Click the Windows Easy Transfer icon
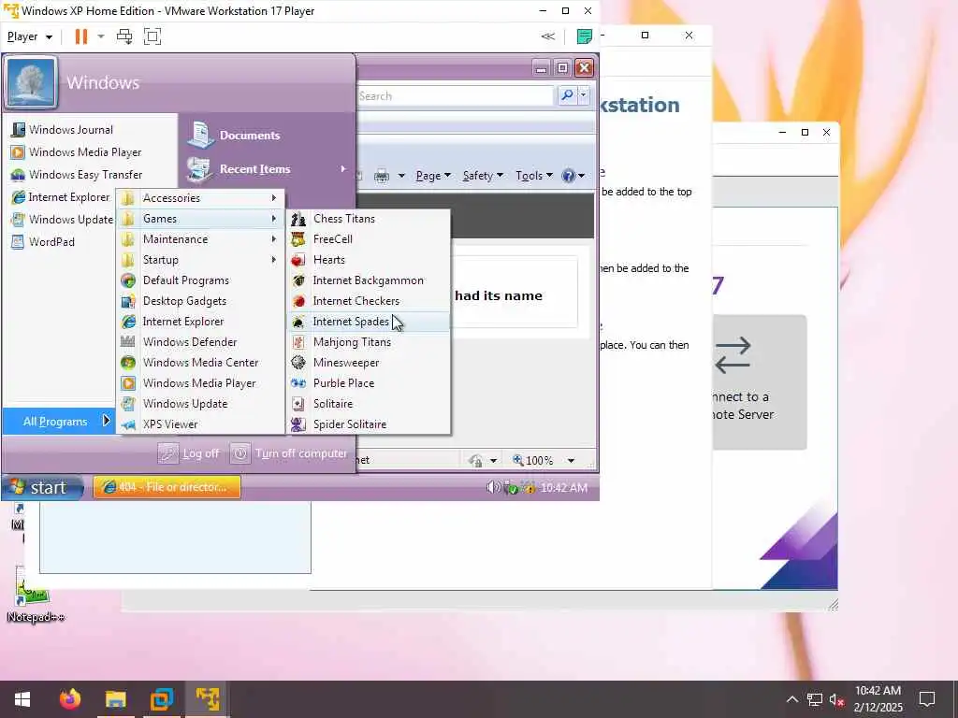958x718 pixels. (19, 175)
